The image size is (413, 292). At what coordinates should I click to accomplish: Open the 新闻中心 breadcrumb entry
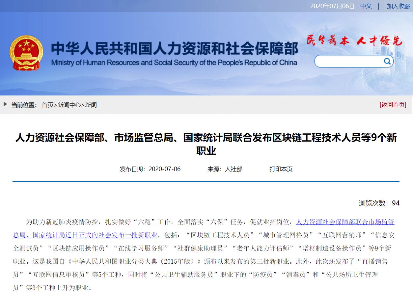pyautogui.click(x=69, y=104)
